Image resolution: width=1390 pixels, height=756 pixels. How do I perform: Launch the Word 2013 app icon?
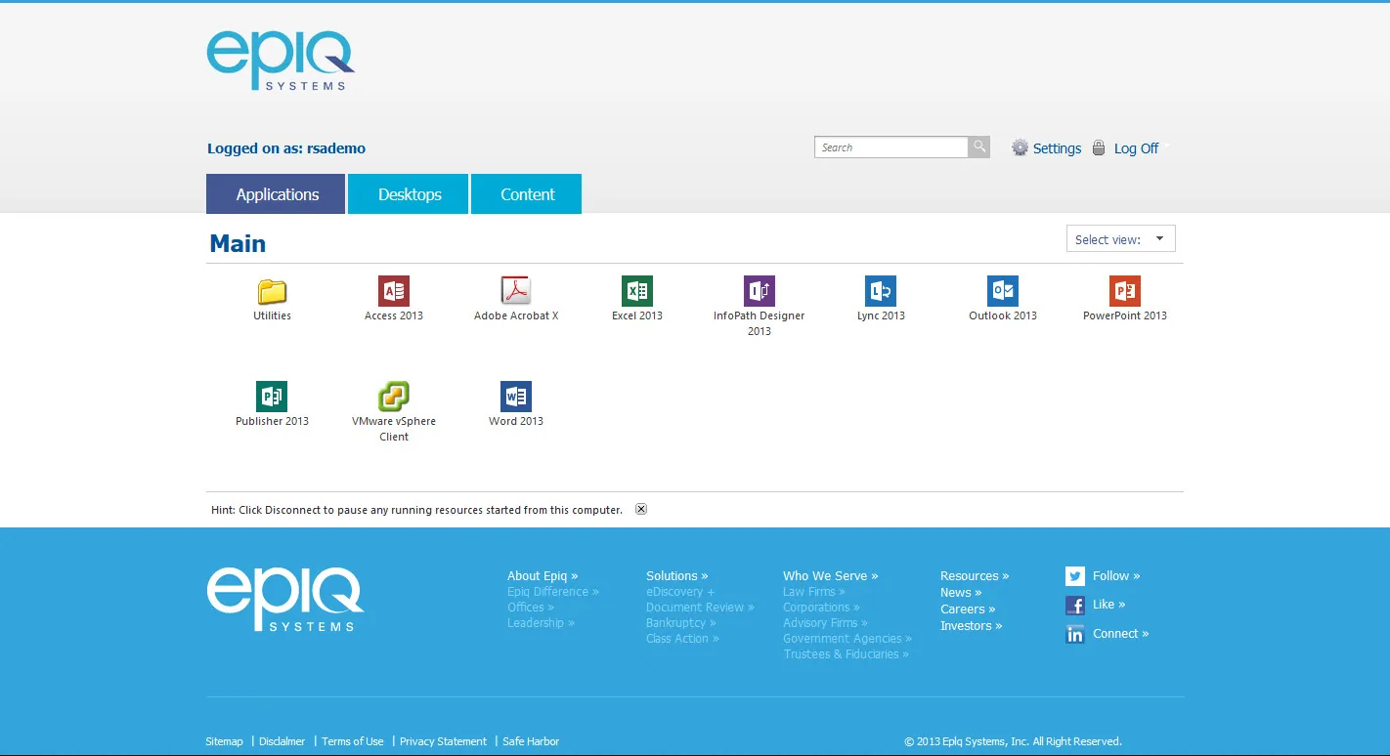(516, 397)
